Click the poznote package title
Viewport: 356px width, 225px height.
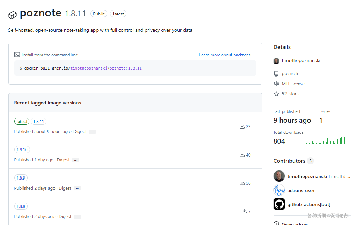pyautogui.click(x=41, y=13)
